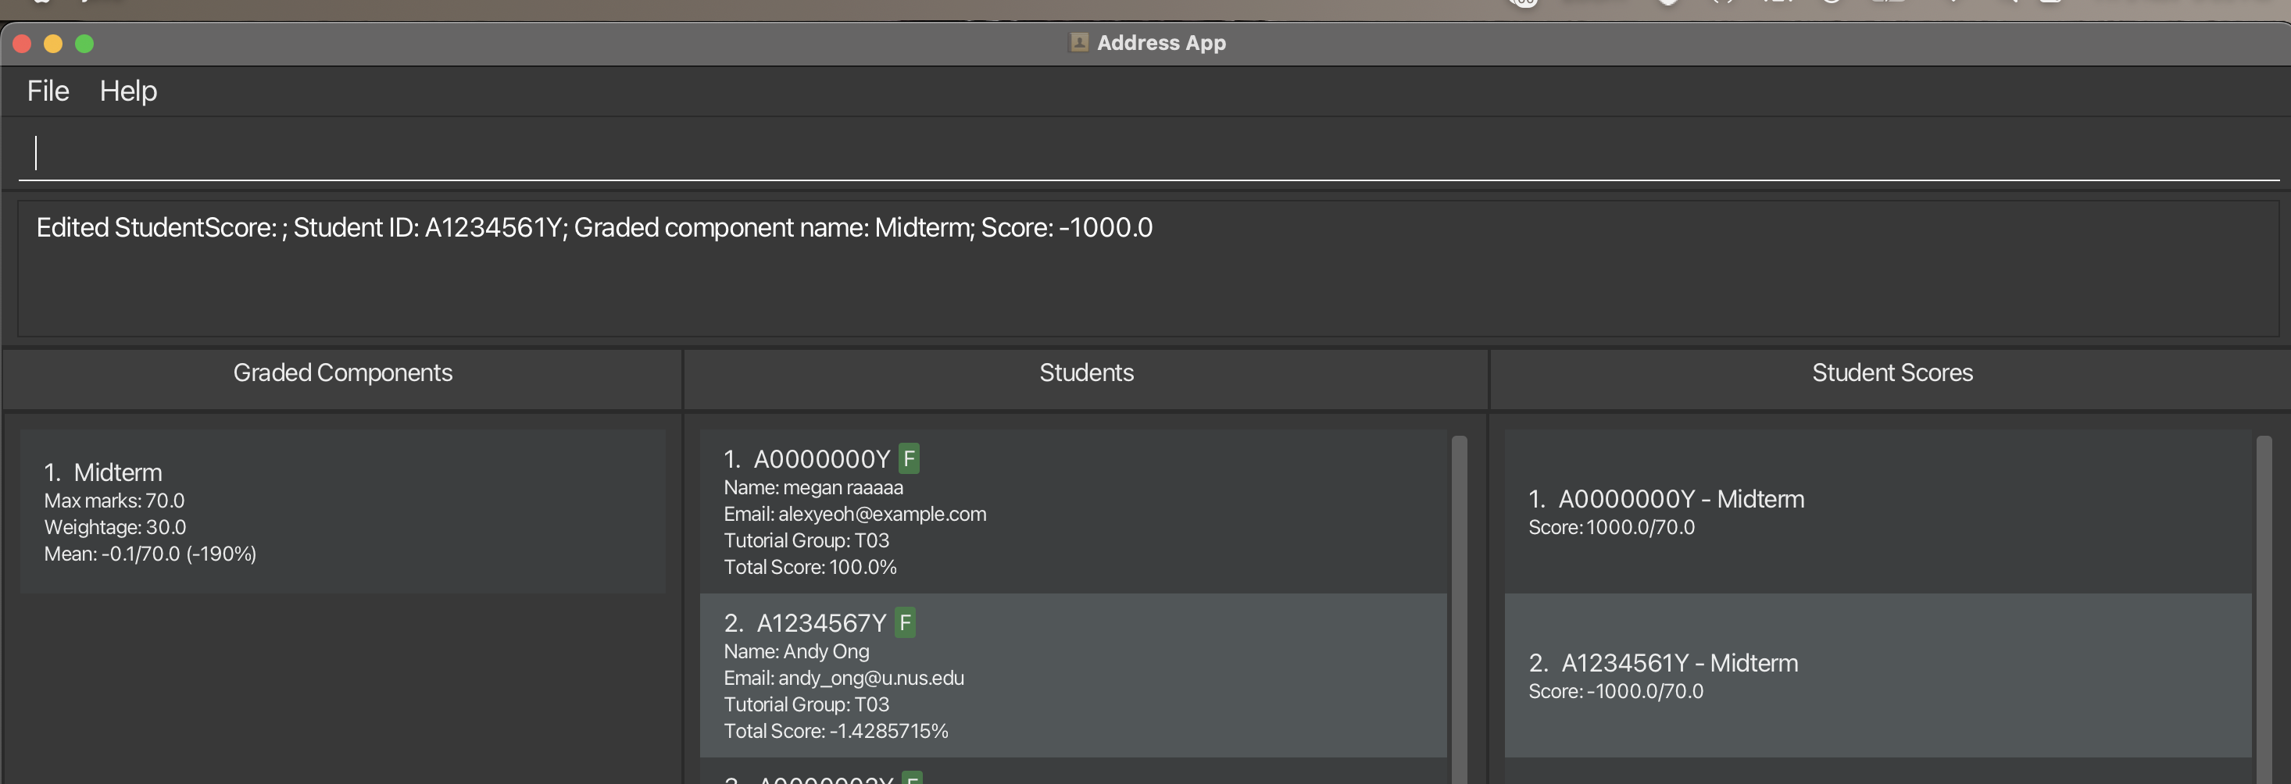The image size is (2291, 784).
Task: Click Name: megan raaaaa
Action: coord(813,487)
